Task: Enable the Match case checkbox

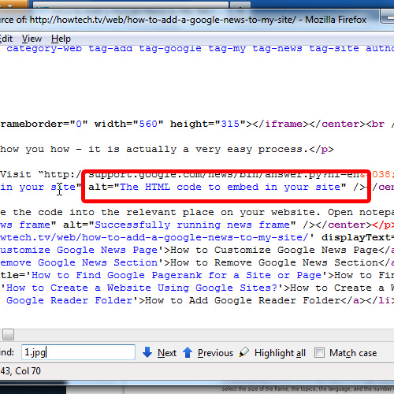Action: (x=319, y=352)
